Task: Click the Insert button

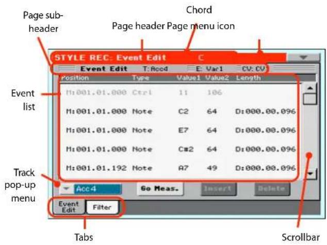Action: 218,189
